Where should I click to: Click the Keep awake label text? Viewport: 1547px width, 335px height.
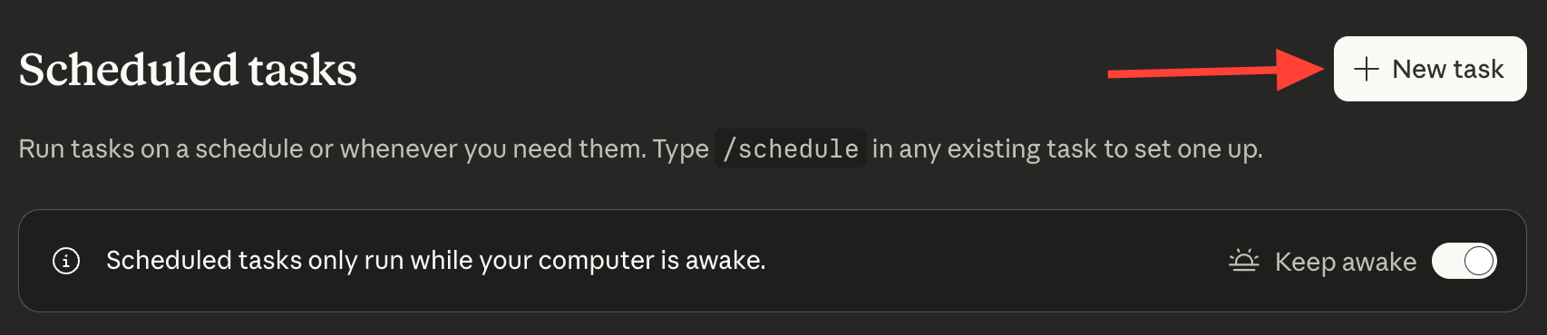click(x=1346, y=262)
